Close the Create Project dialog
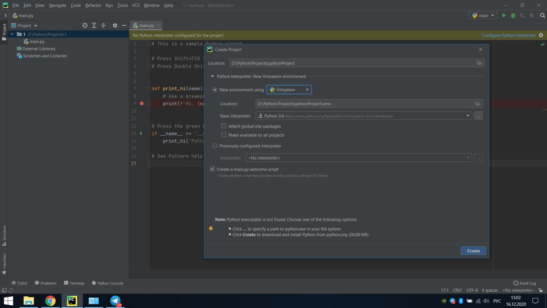This screenshot has width=547, height=308. coord(480,50)
